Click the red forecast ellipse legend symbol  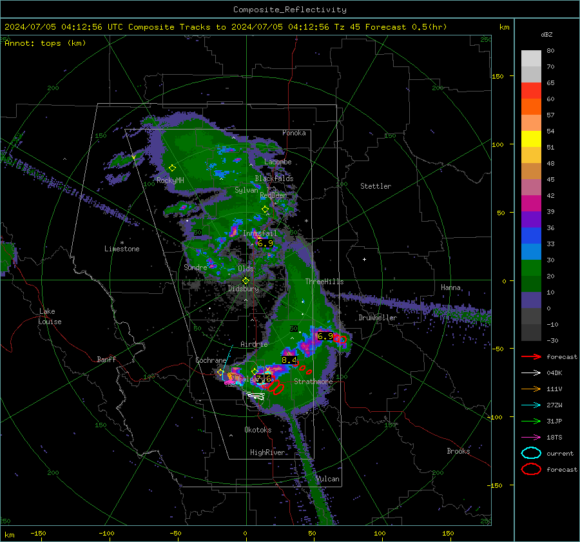(531, 469)
